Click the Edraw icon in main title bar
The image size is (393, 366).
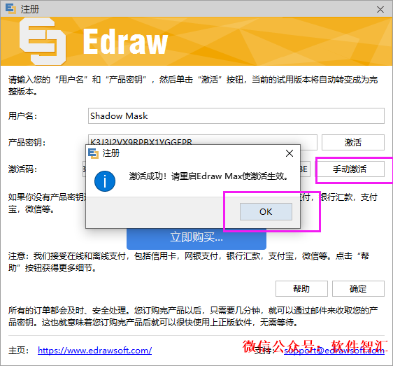(x=10, y=9)
